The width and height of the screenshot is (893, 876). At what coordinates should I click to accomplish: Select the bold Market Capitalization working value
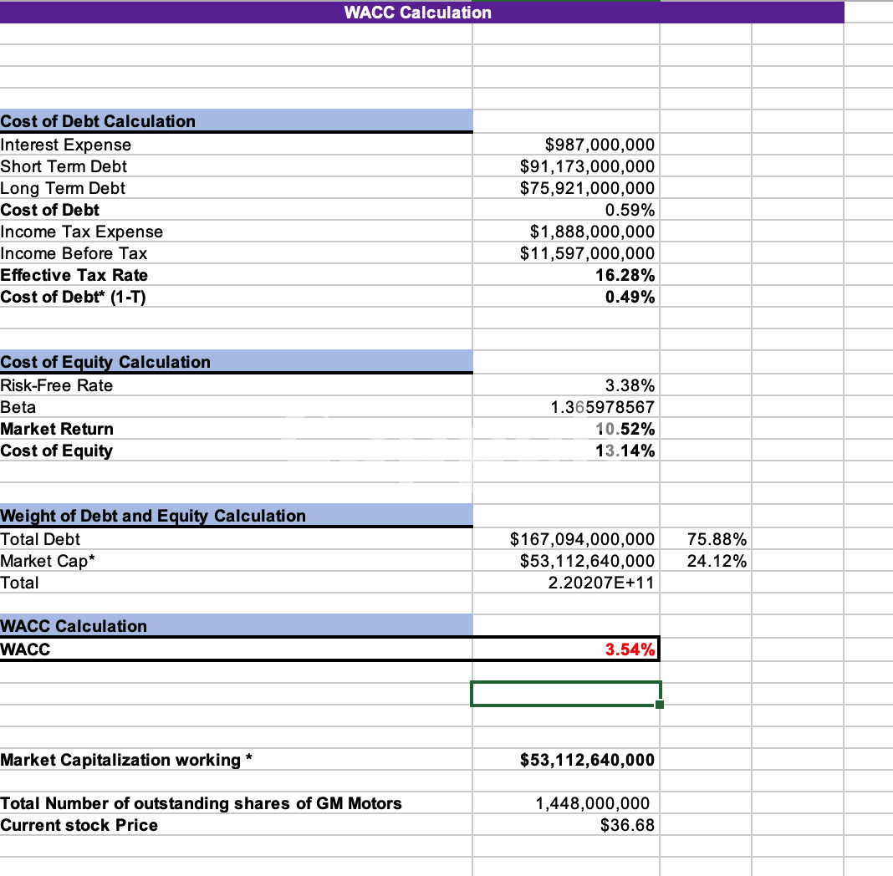point(587,760)
